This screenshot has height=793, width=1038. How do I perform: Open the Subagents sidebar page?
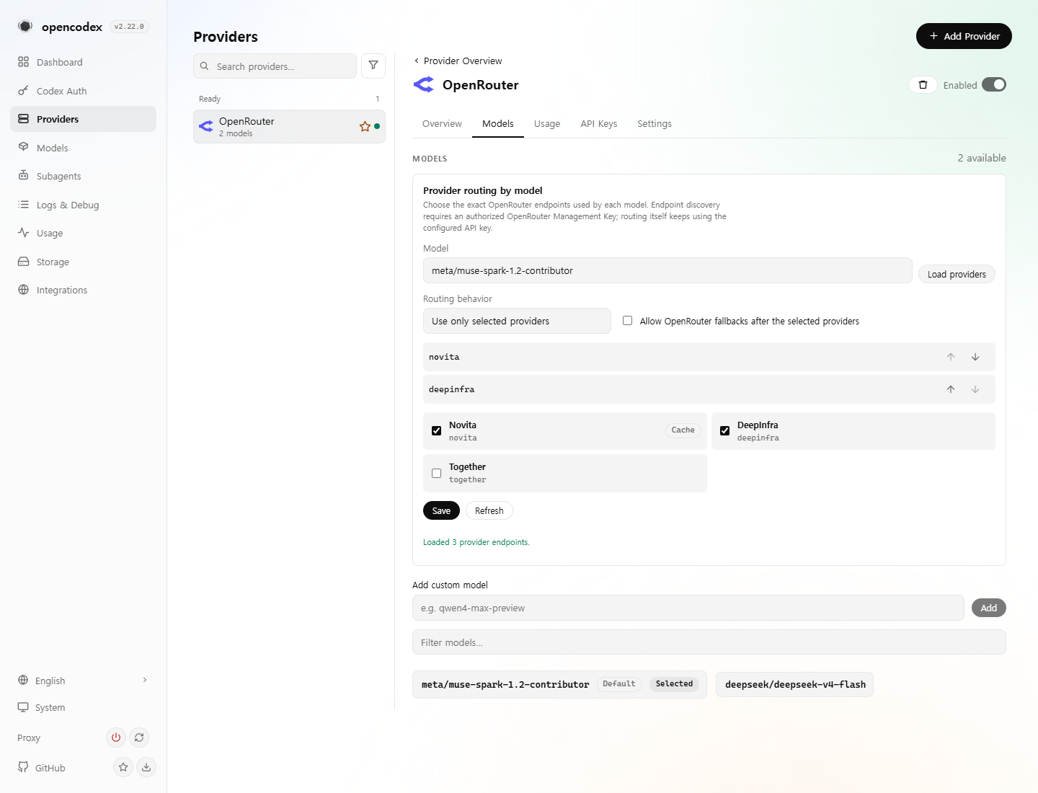[x=83, y=176]
